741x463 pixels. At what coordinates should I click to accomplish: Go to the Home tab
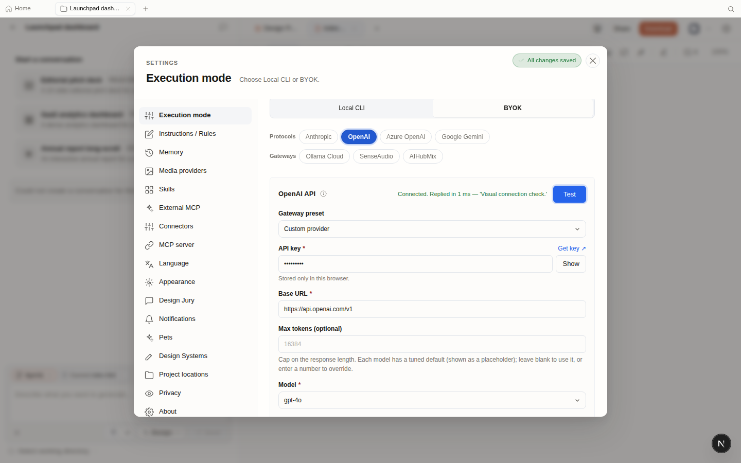tap(18, 9)
